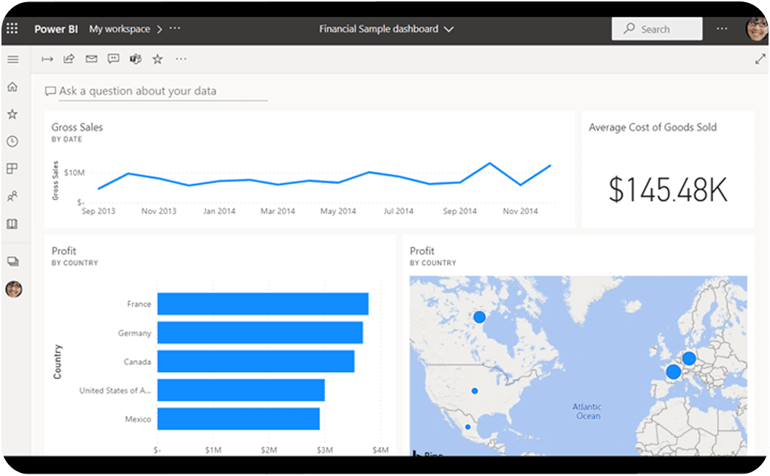Click the arrow icon beside share
Viewport: 770px width, 476px height.
coord(47,59)
